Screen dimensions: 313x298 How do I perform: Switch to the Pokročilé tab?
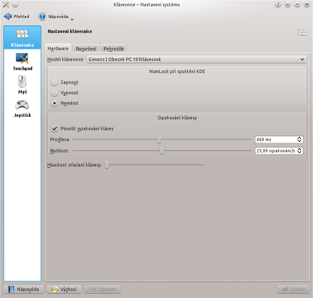click(x=113, y=49)
